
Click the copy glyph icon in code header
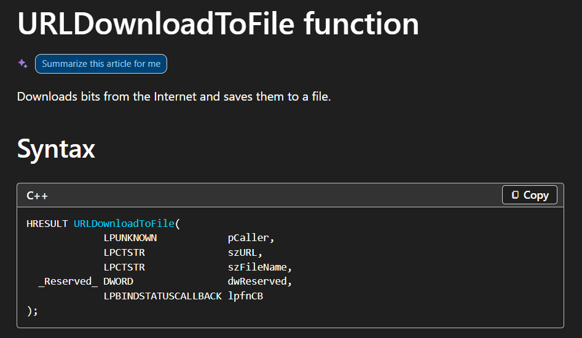515,195
